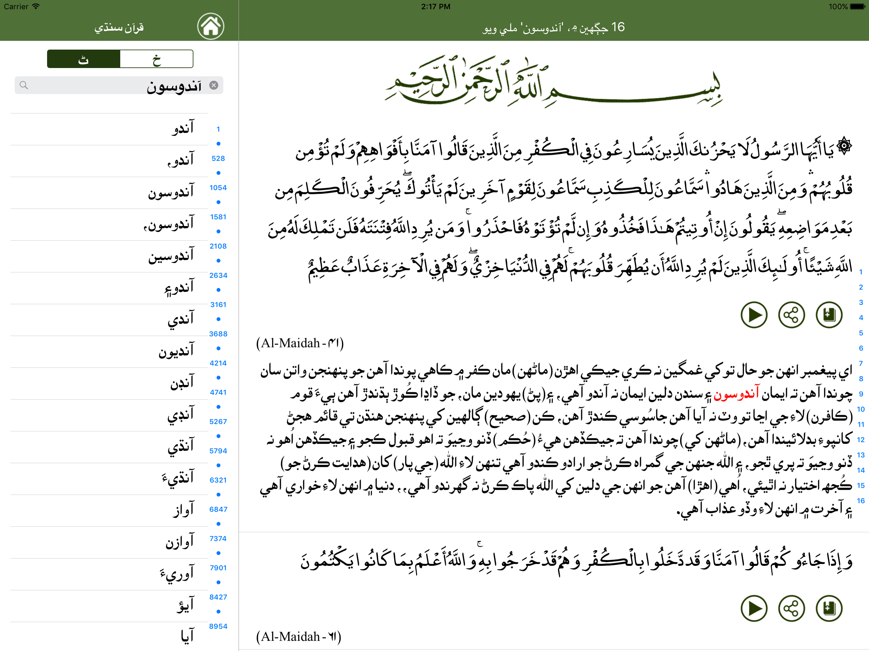Jump to result 9 in results index

[x=860, y=394]
